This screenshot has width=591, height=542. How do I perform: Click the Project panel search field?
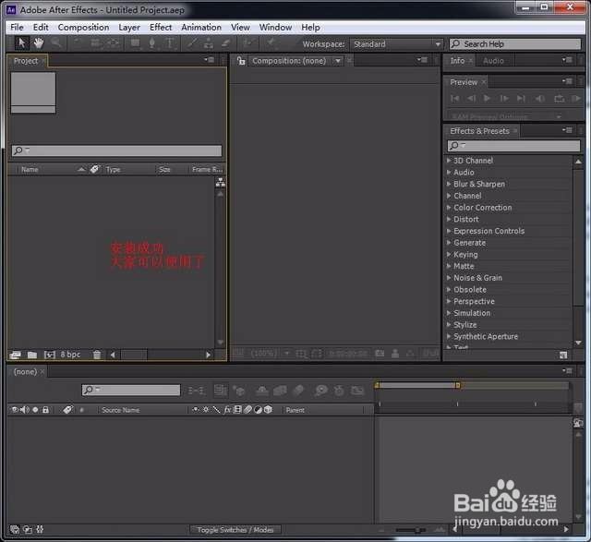[117, 151]
